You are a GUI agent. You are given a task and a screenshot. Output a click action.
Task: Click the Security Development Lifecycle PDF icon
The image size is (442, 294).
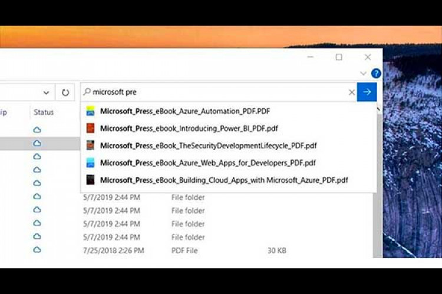tap(90, 145)
